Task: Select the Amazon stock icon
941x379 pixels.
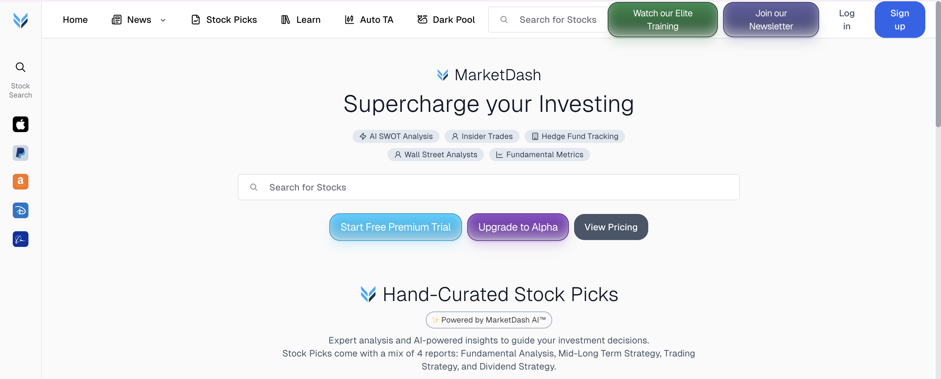Action: tap(21, 182)
